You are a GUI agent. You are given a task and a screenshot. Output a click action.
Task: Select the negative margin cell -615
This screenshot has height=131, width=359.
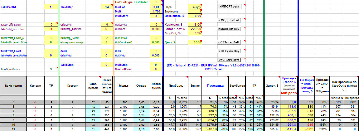coord(307,124)
